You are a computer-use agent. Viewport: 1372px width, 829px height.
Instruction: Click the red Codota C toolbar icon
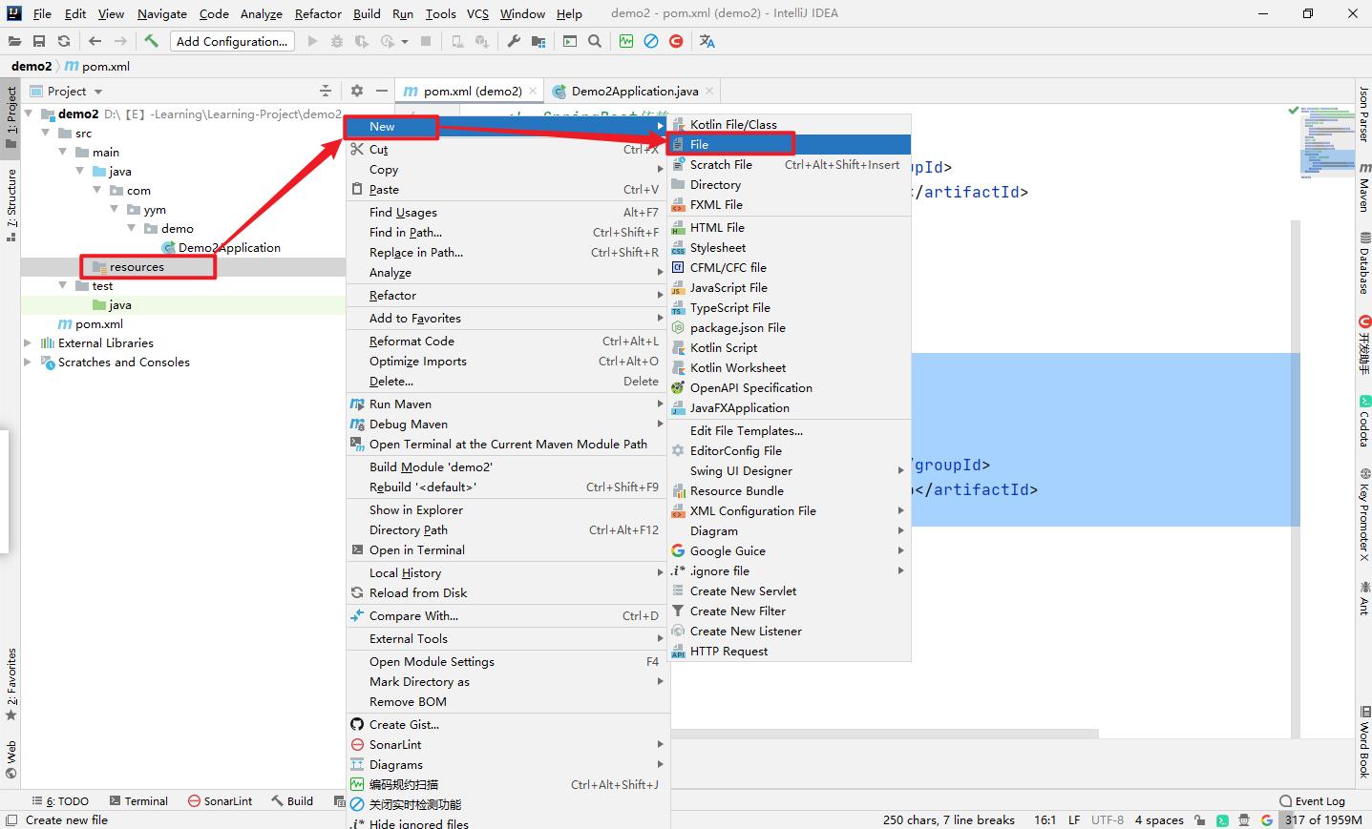(676, 41)
